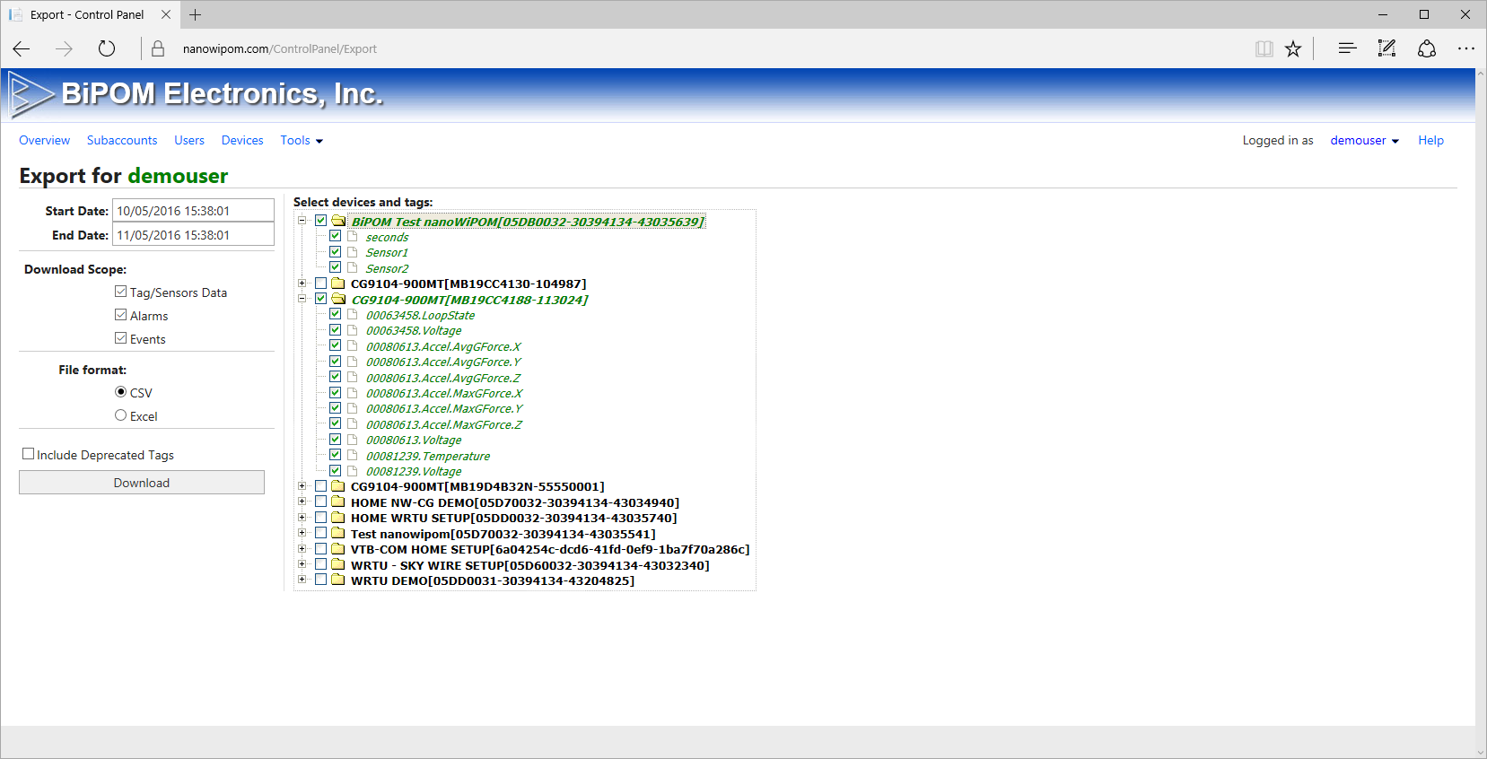This screenshot has width=1487, height=759.
Task: Click folder icon of WRTU DEMO device
Action: (338, 580)
